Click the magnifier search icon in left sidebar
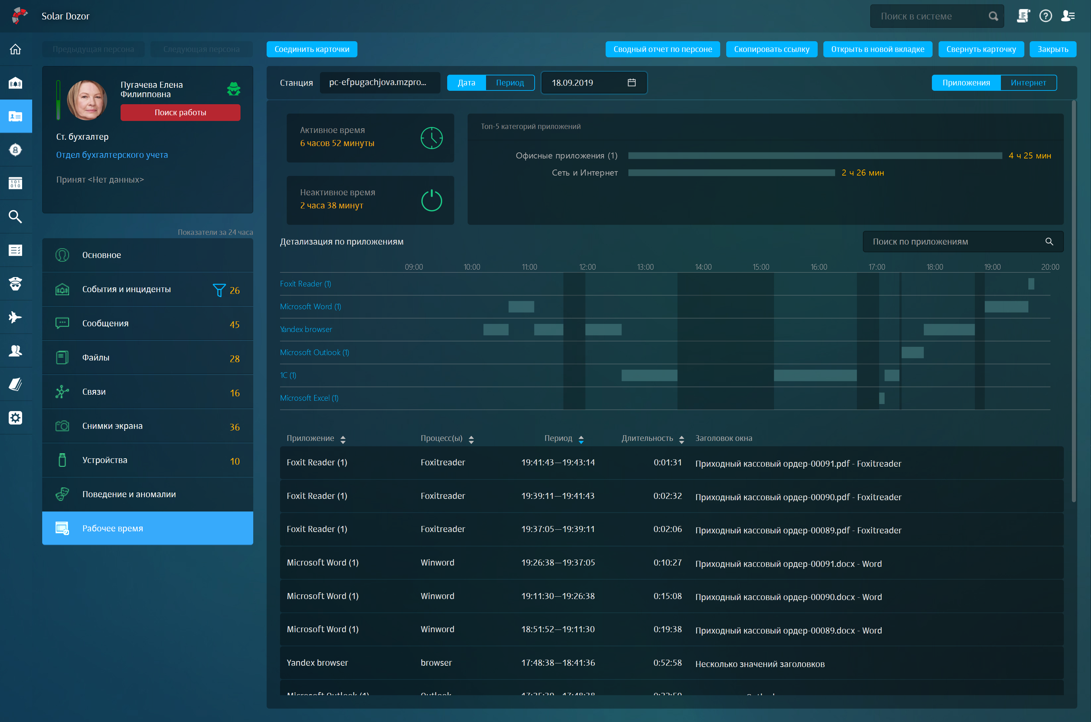Screen dimensions: 1091x722 [x=15, y=216]
